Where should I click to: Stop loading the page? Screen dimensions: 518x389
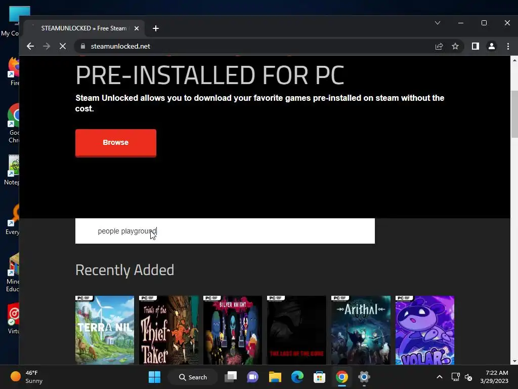point(62,46)
